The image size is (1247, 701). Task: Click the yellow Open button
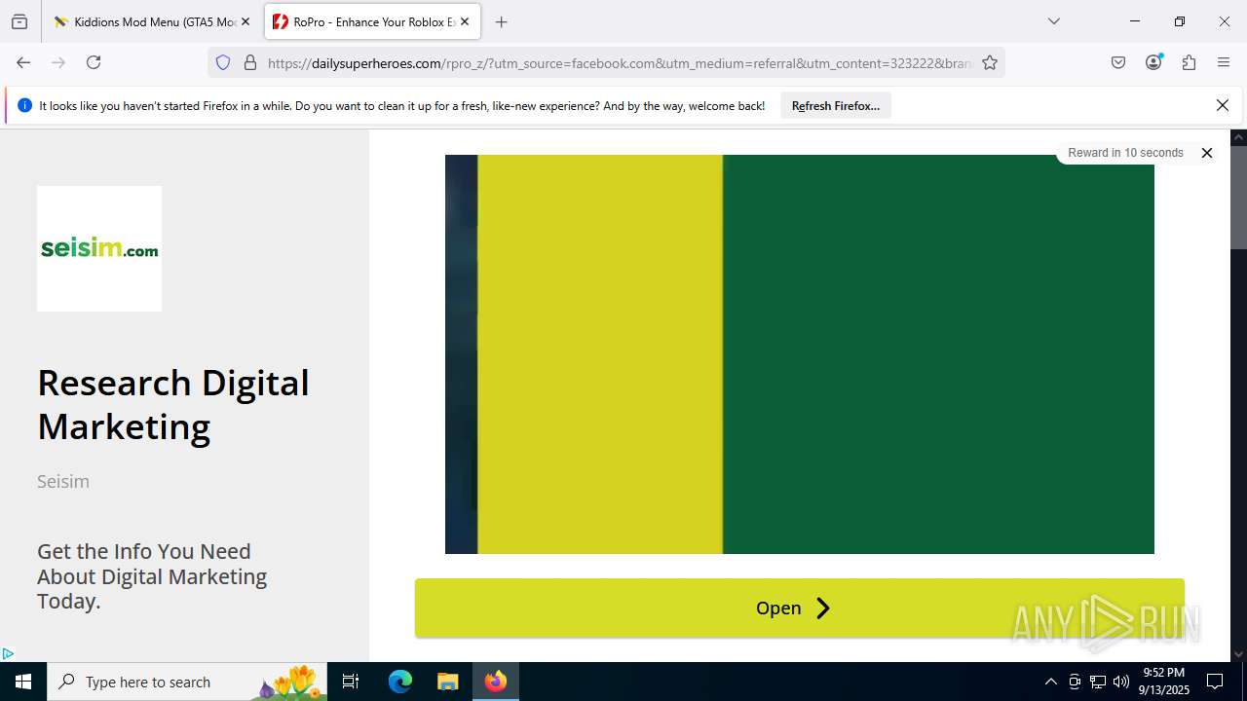point(800,608)
